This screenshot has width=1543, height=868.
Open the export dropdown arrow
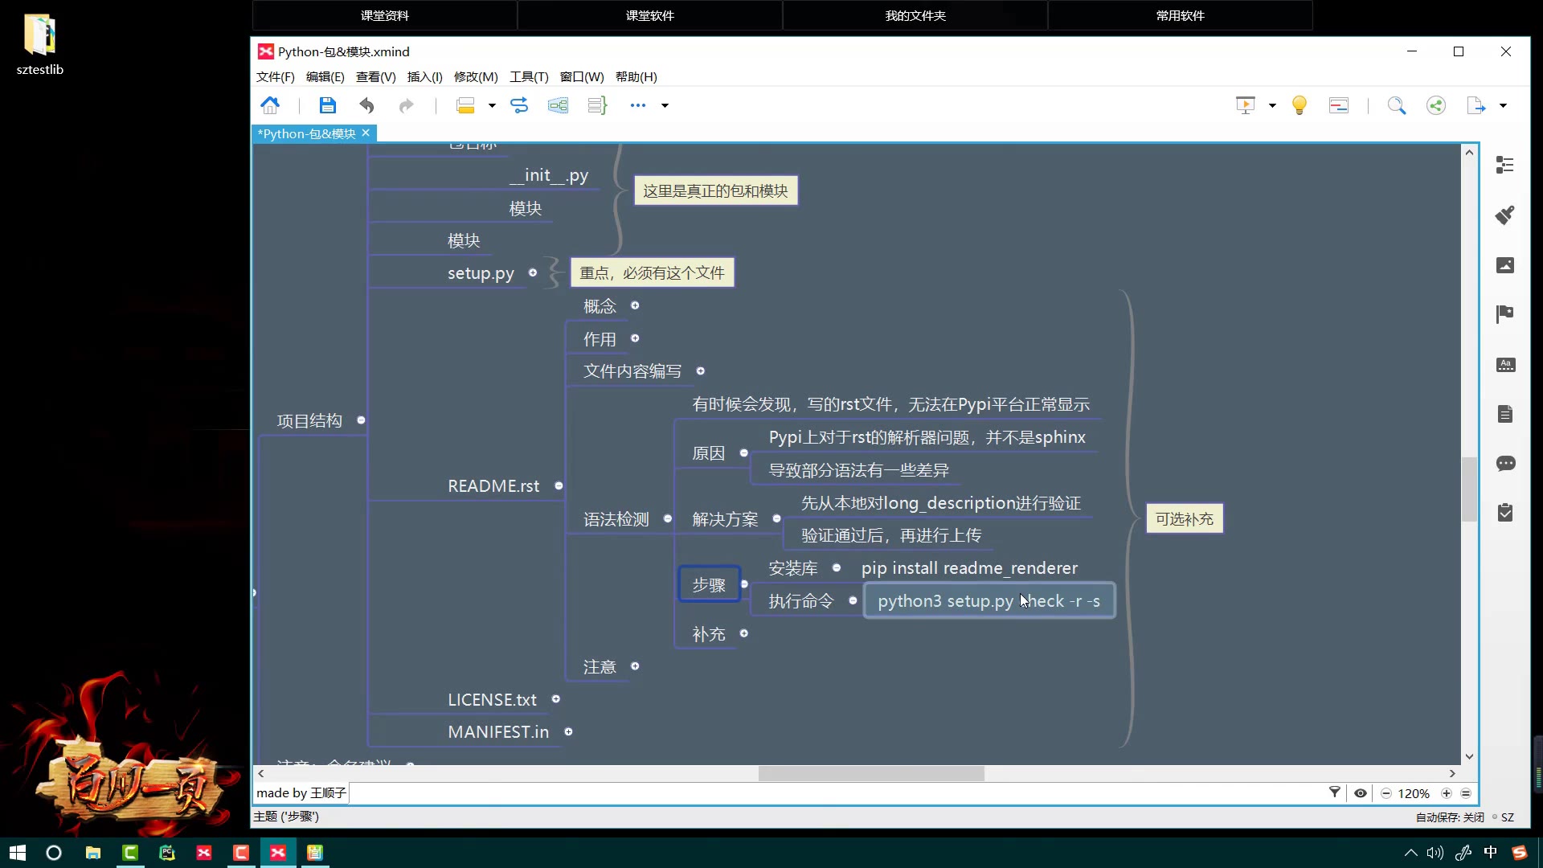(x=1503, y=105)
